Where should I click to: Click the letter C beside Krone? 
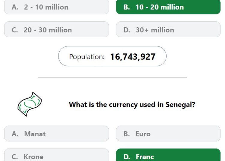tap(15, 157)
